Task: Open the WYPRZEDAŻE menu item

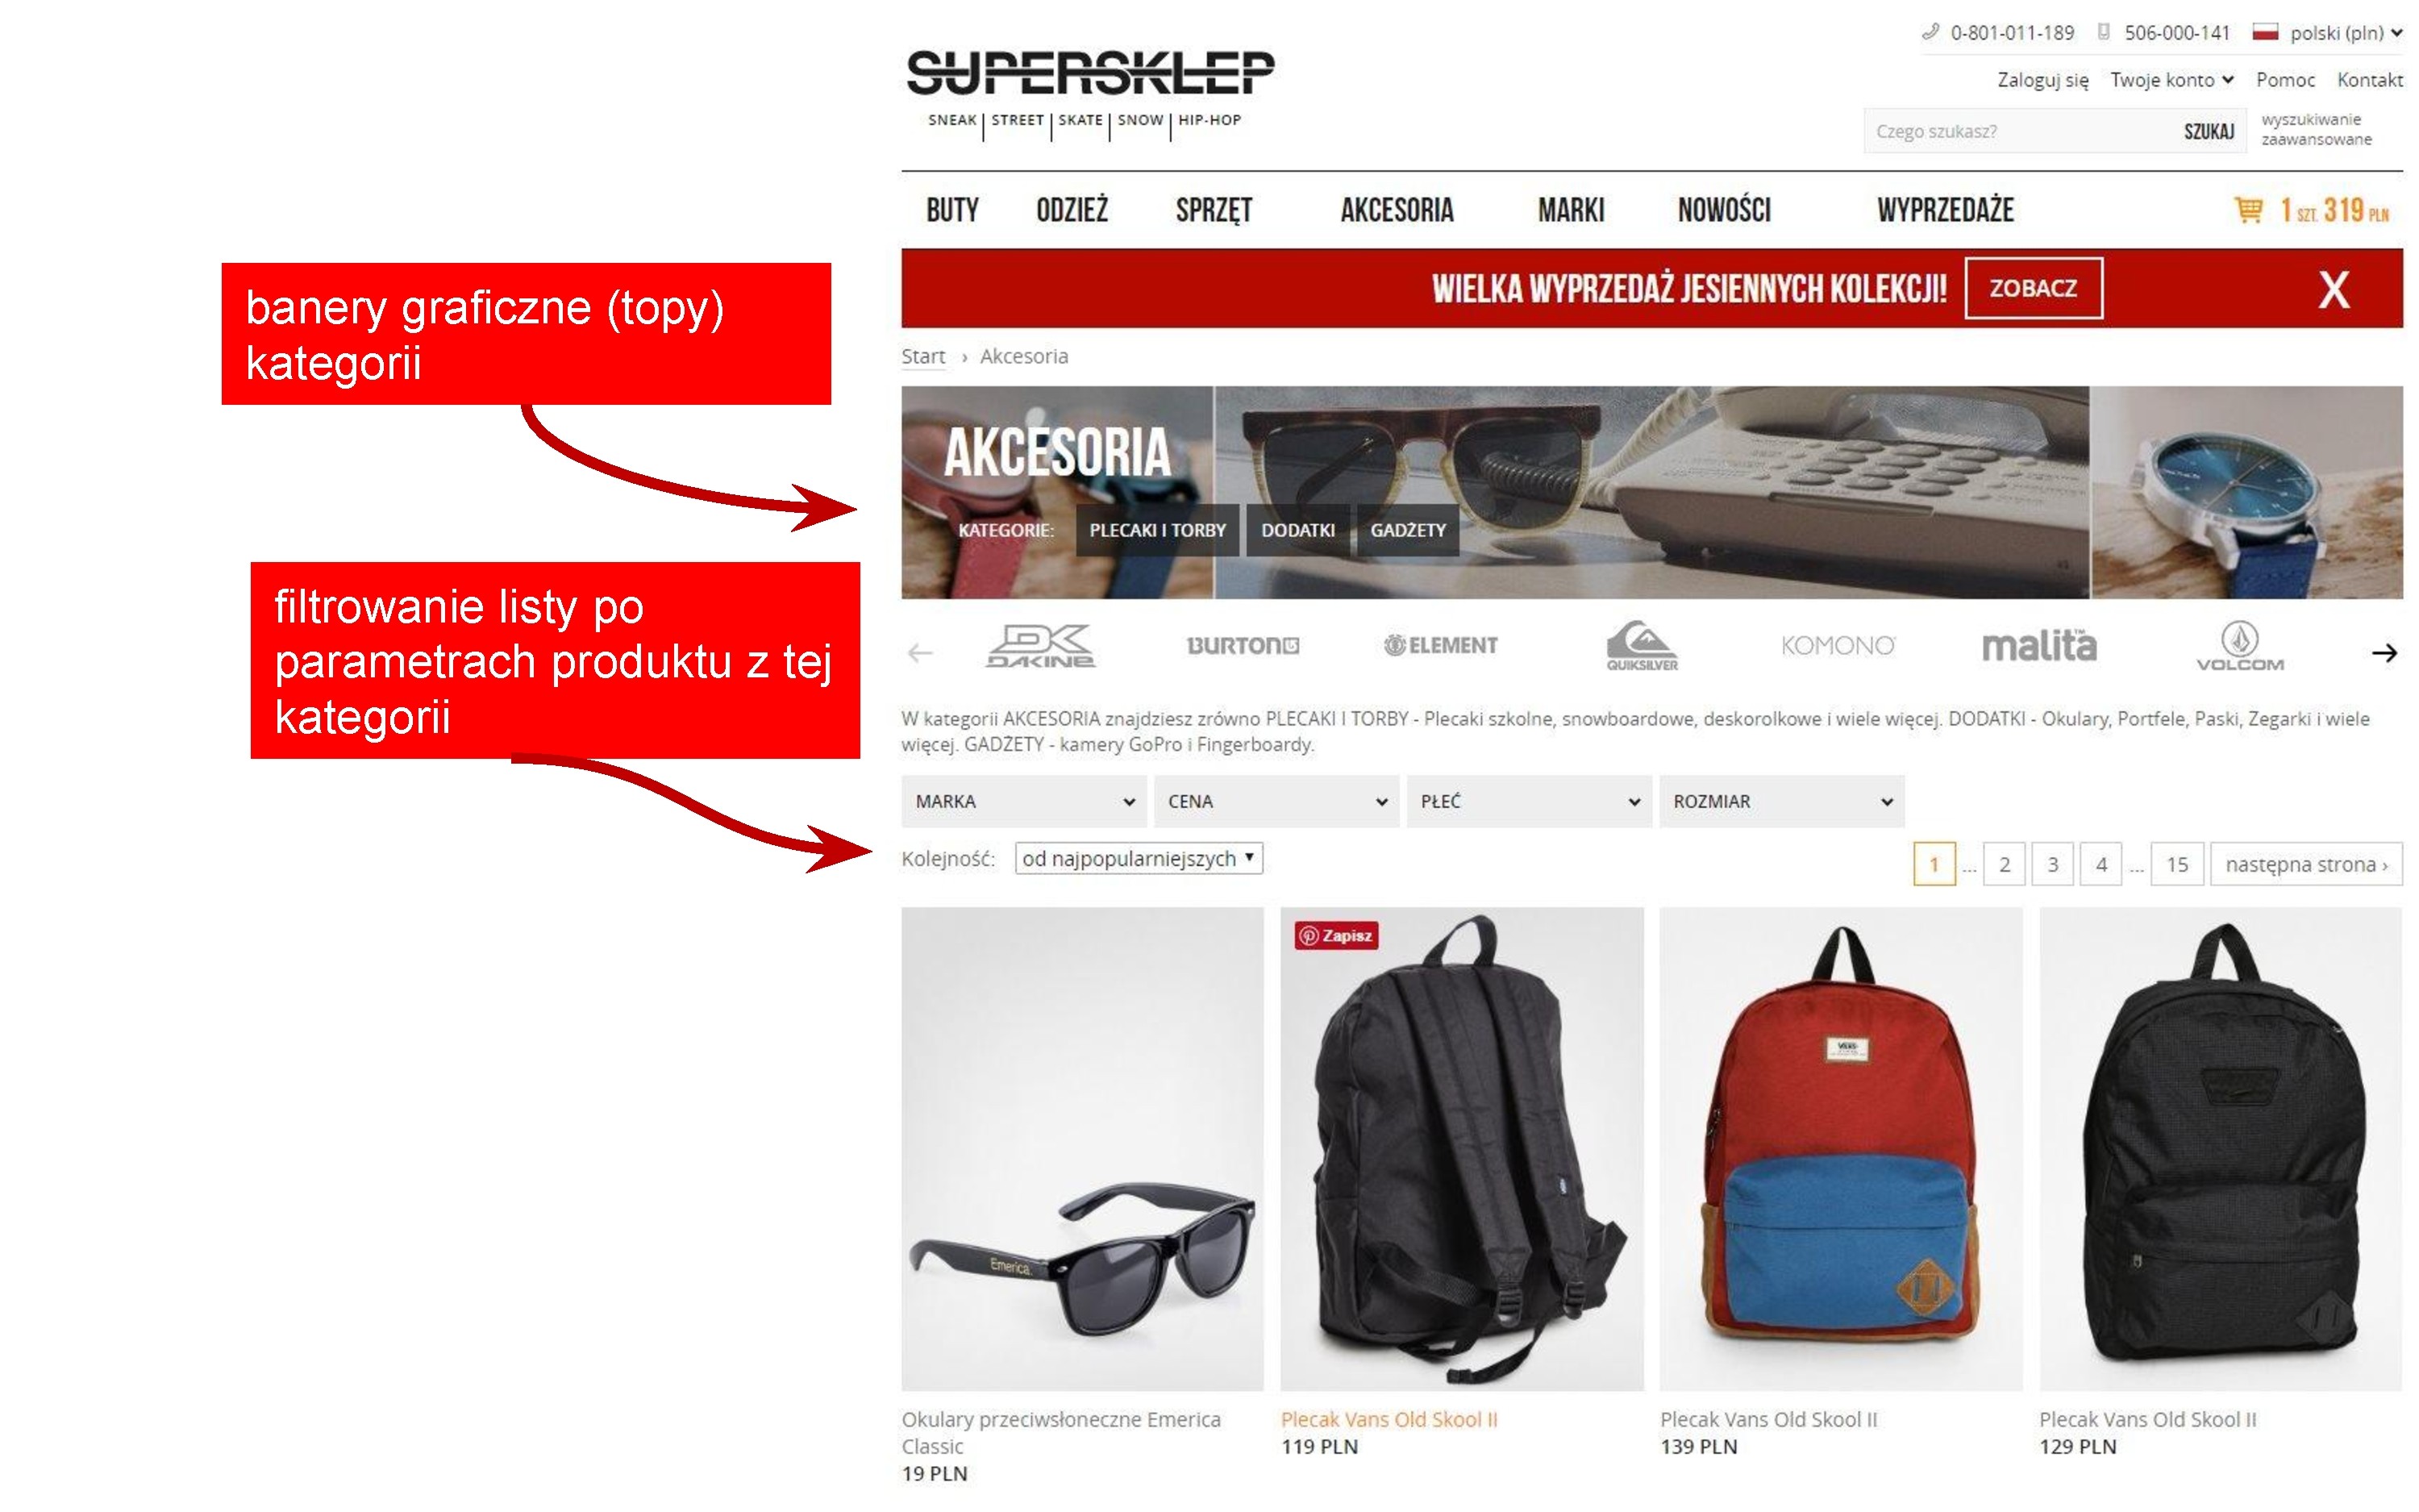Action: tap(1944, 210)
